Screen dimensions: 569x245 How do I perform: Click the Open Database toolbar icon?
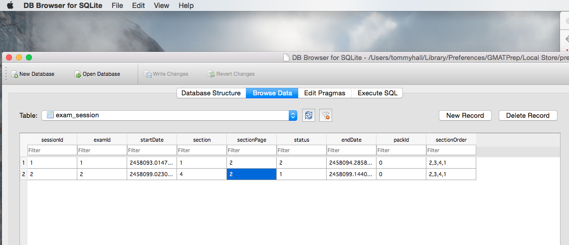coord(78,74)
